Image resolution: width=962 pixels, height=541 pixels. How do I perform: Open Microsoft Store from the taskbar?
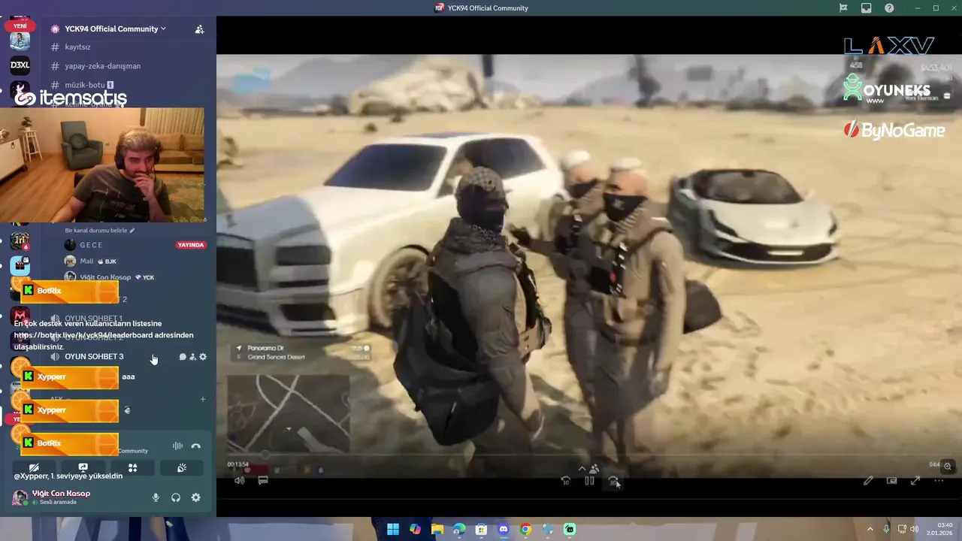coord(481,529)
